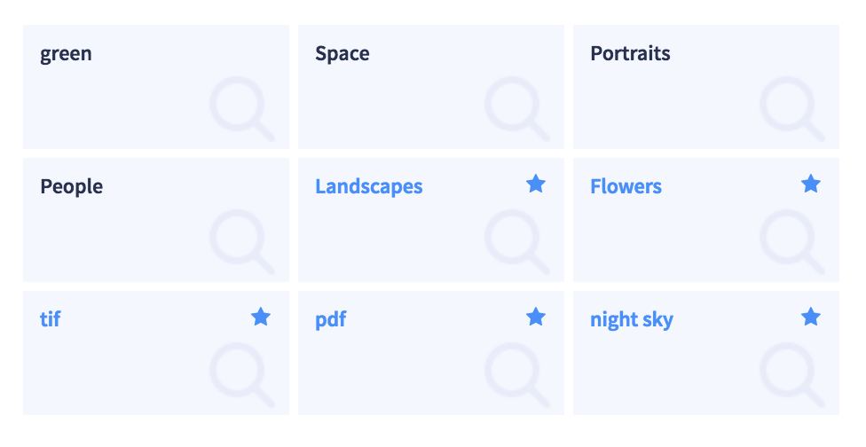The image size is (866, 447).
Task: Select the Portraits search label
Action: click(x=630, y=53)
